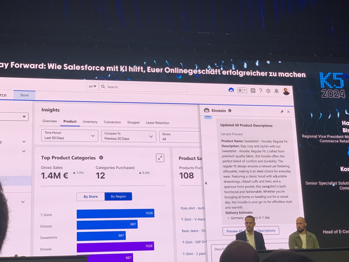Screen dimensions: 349x262
Task: Click the Products Purchased value 108
Action: point(187,176)
